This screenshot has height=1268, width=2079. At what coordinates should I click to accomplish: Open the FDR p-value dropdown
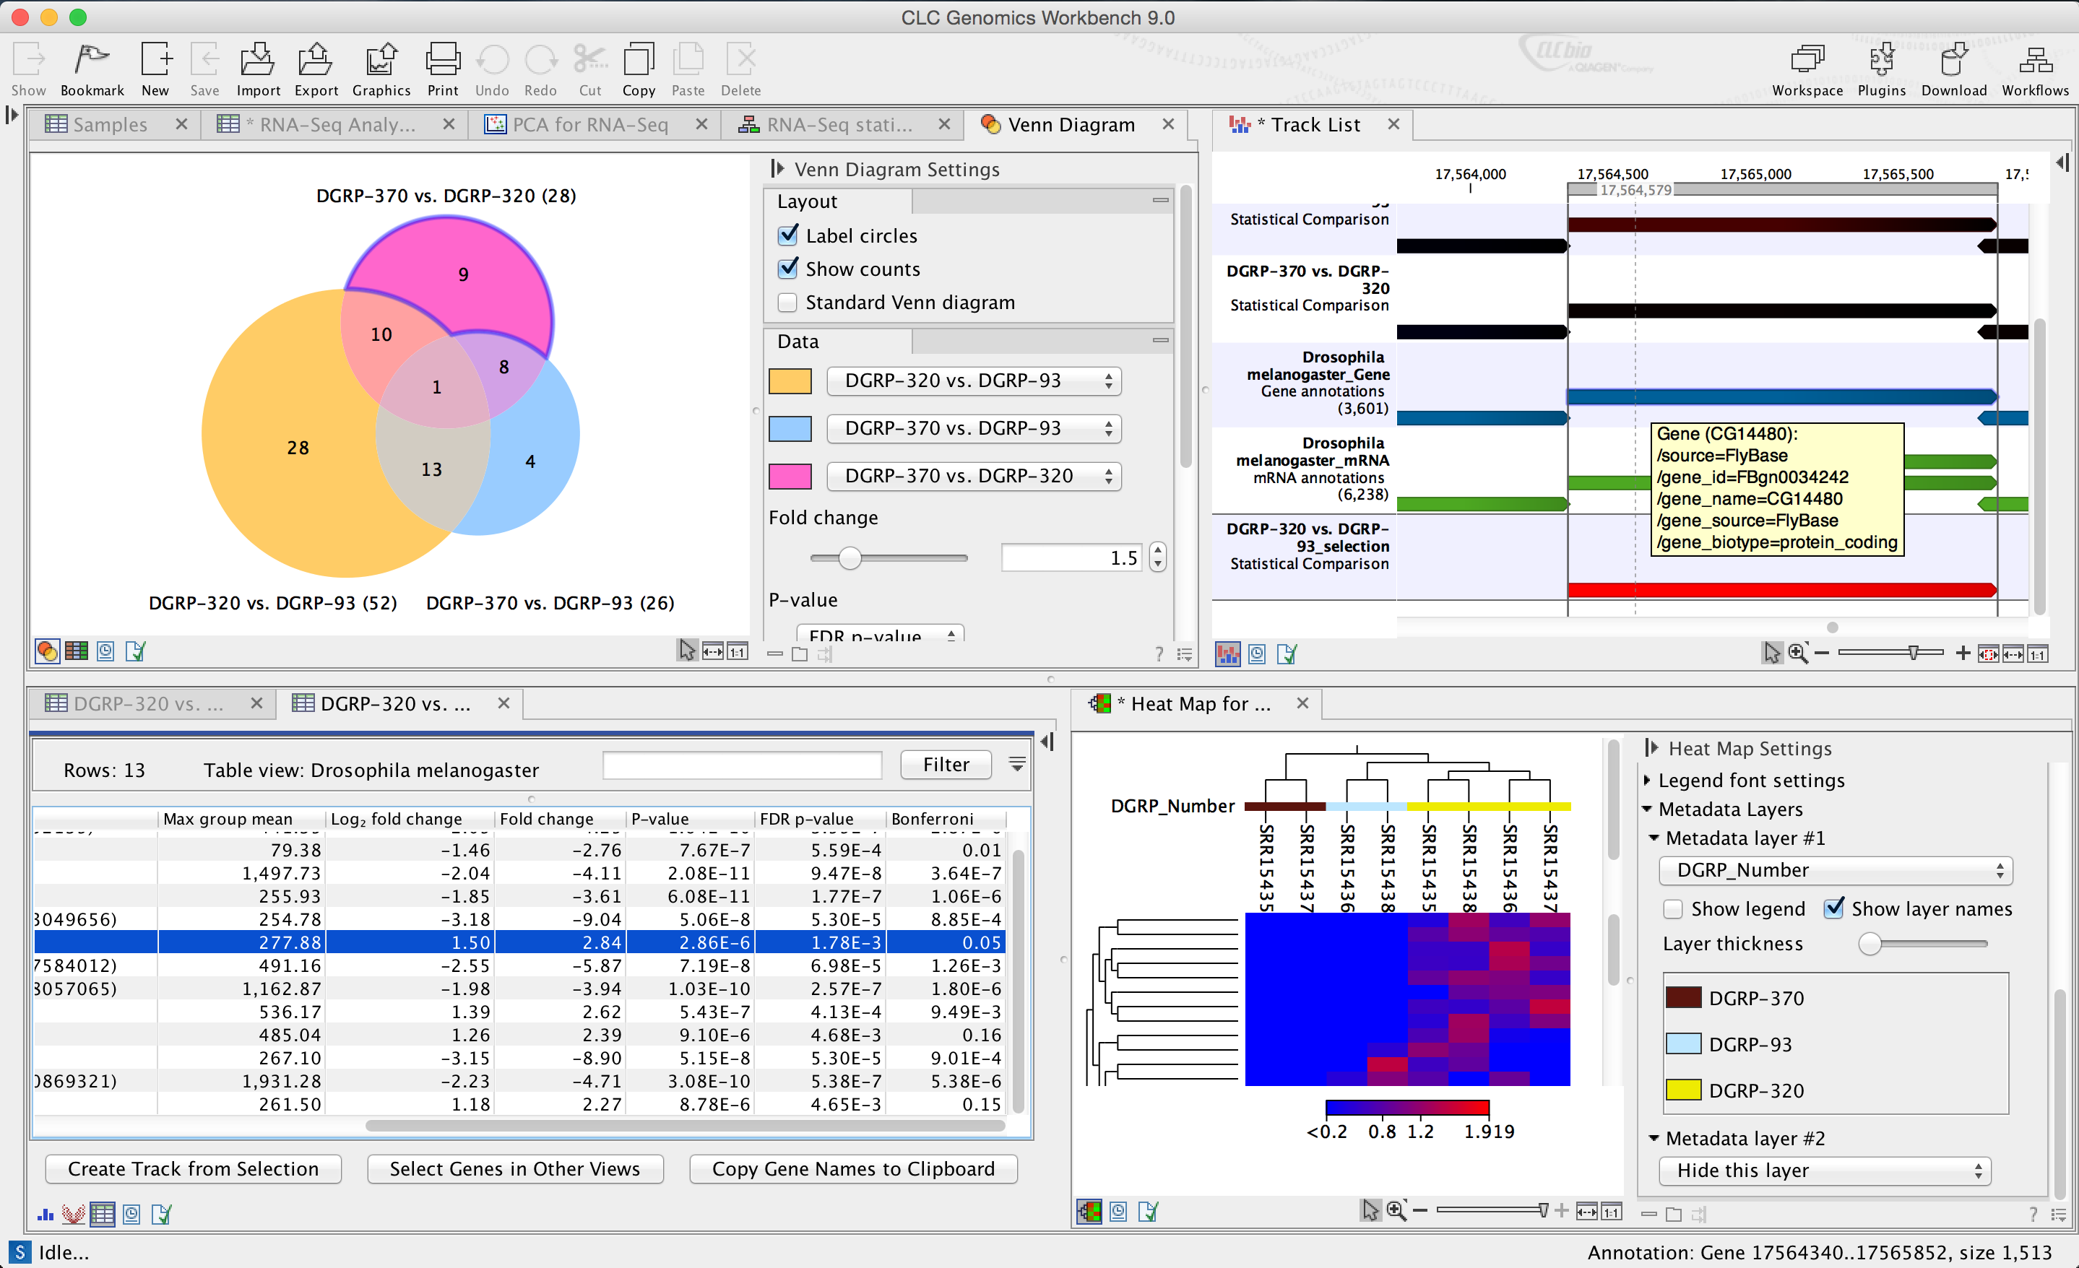coord(880,635)
